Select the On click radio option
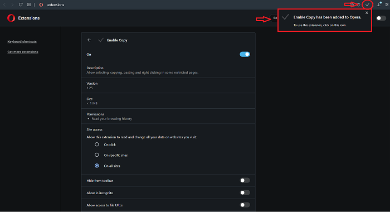 (97, 144)
